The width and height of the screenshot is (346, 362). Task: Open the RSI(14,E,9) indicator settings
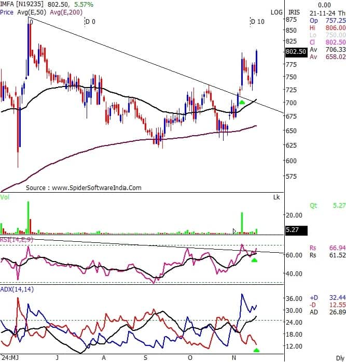[x=18, y=239]
